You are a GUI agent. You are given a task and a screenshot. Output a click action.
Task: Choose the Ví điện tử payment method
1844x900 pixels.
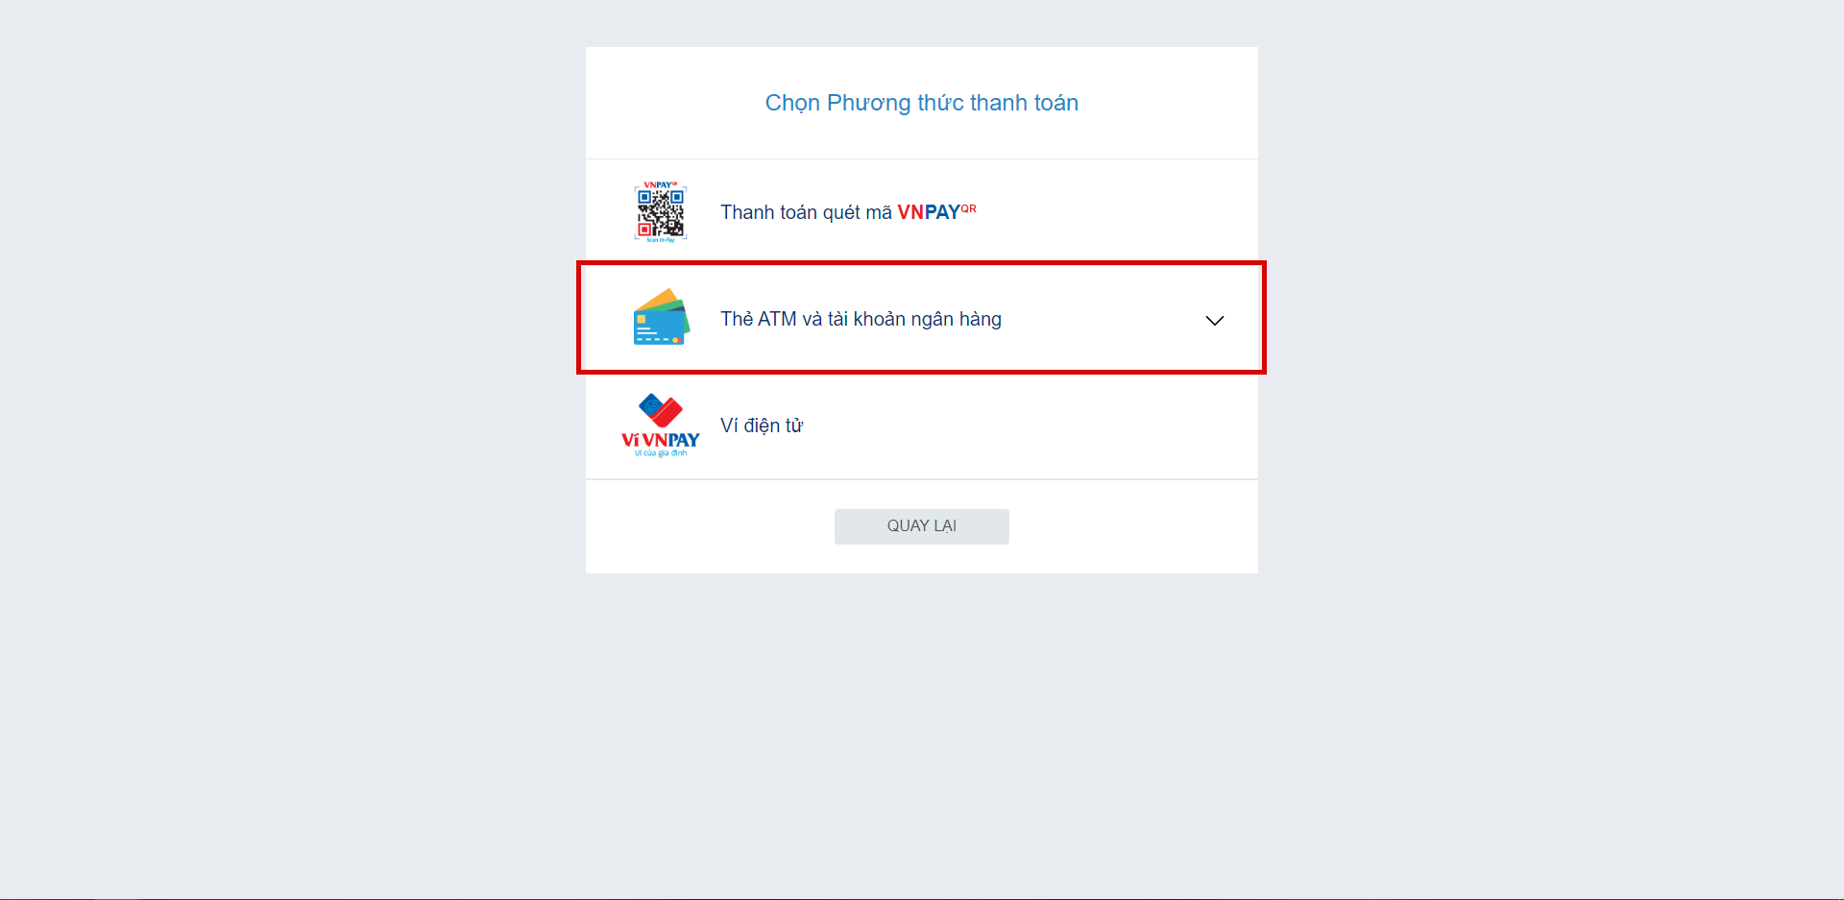pyautogui.click(x=922, y=426)
